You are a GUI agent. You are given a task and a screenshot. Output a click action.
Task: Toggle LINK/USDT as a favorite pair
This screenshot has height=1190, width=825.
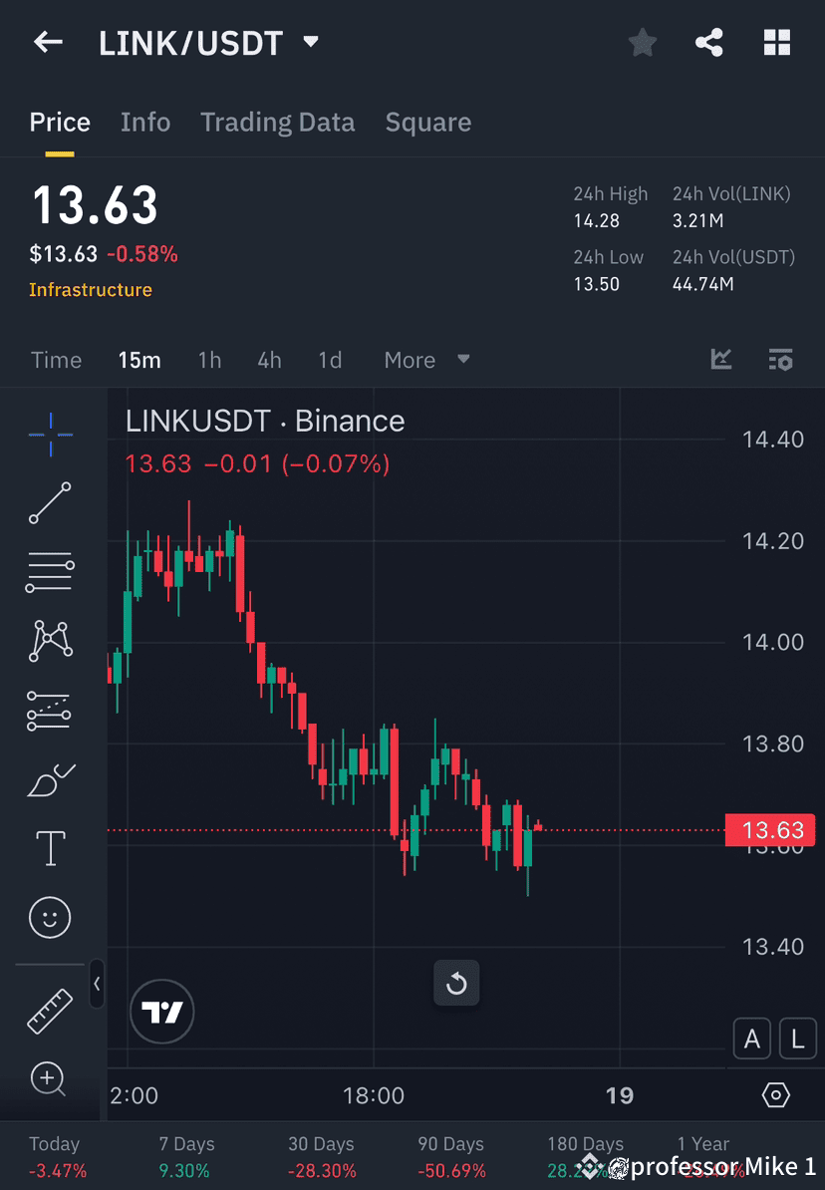click(642, 42)
